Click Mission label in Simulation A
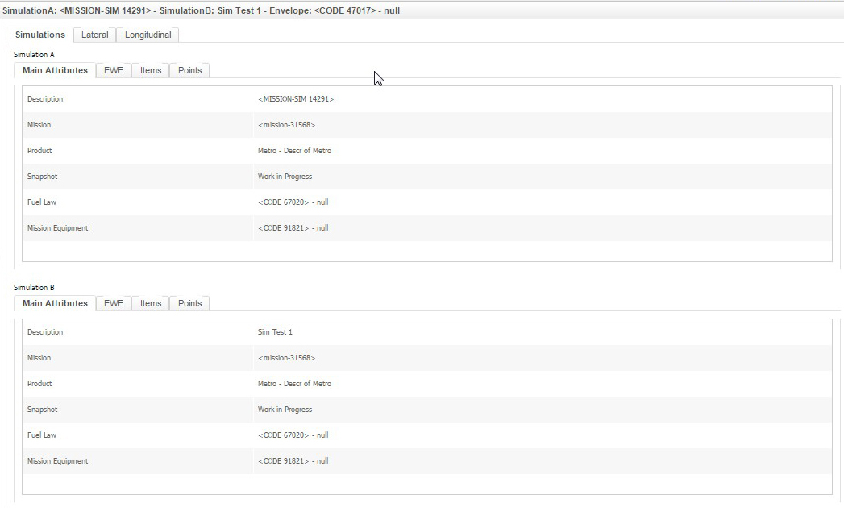Screen dimensions: 844x508 [x=39, y=125]
